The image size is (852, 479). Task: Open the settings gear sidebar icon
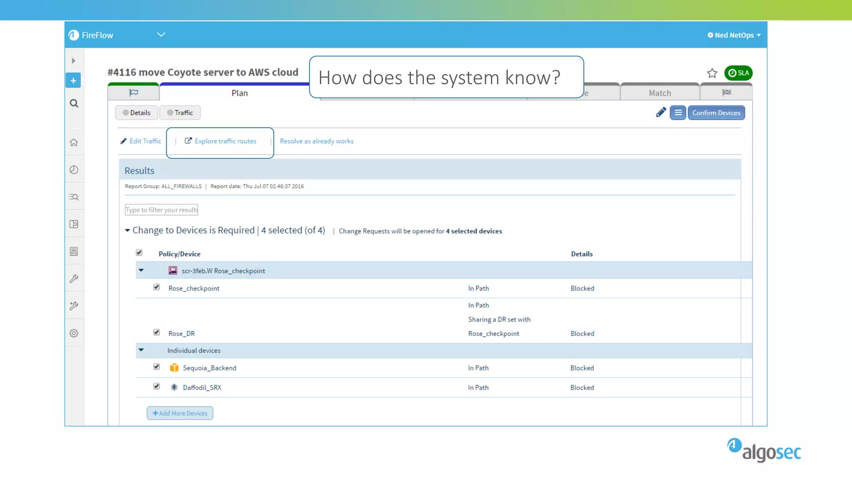[74, 333]
